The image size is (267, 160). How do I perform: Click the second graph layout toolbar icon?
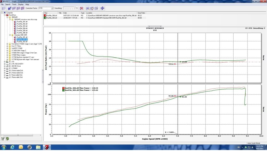[x=14, y=8]
